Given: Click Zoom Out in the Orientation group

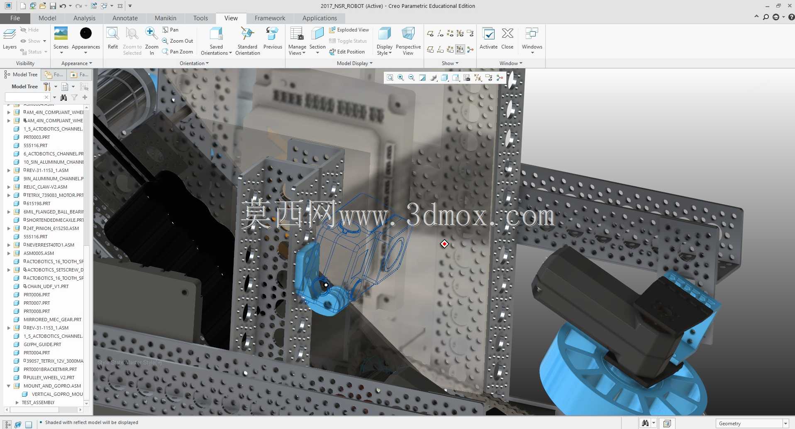Looking at the screenshot, I should pyautogui.click(x=178, y=41).
